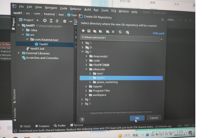This screenshot has height=138, width=198.
Task: Collapse the ideacode folder
Action: 86,69
